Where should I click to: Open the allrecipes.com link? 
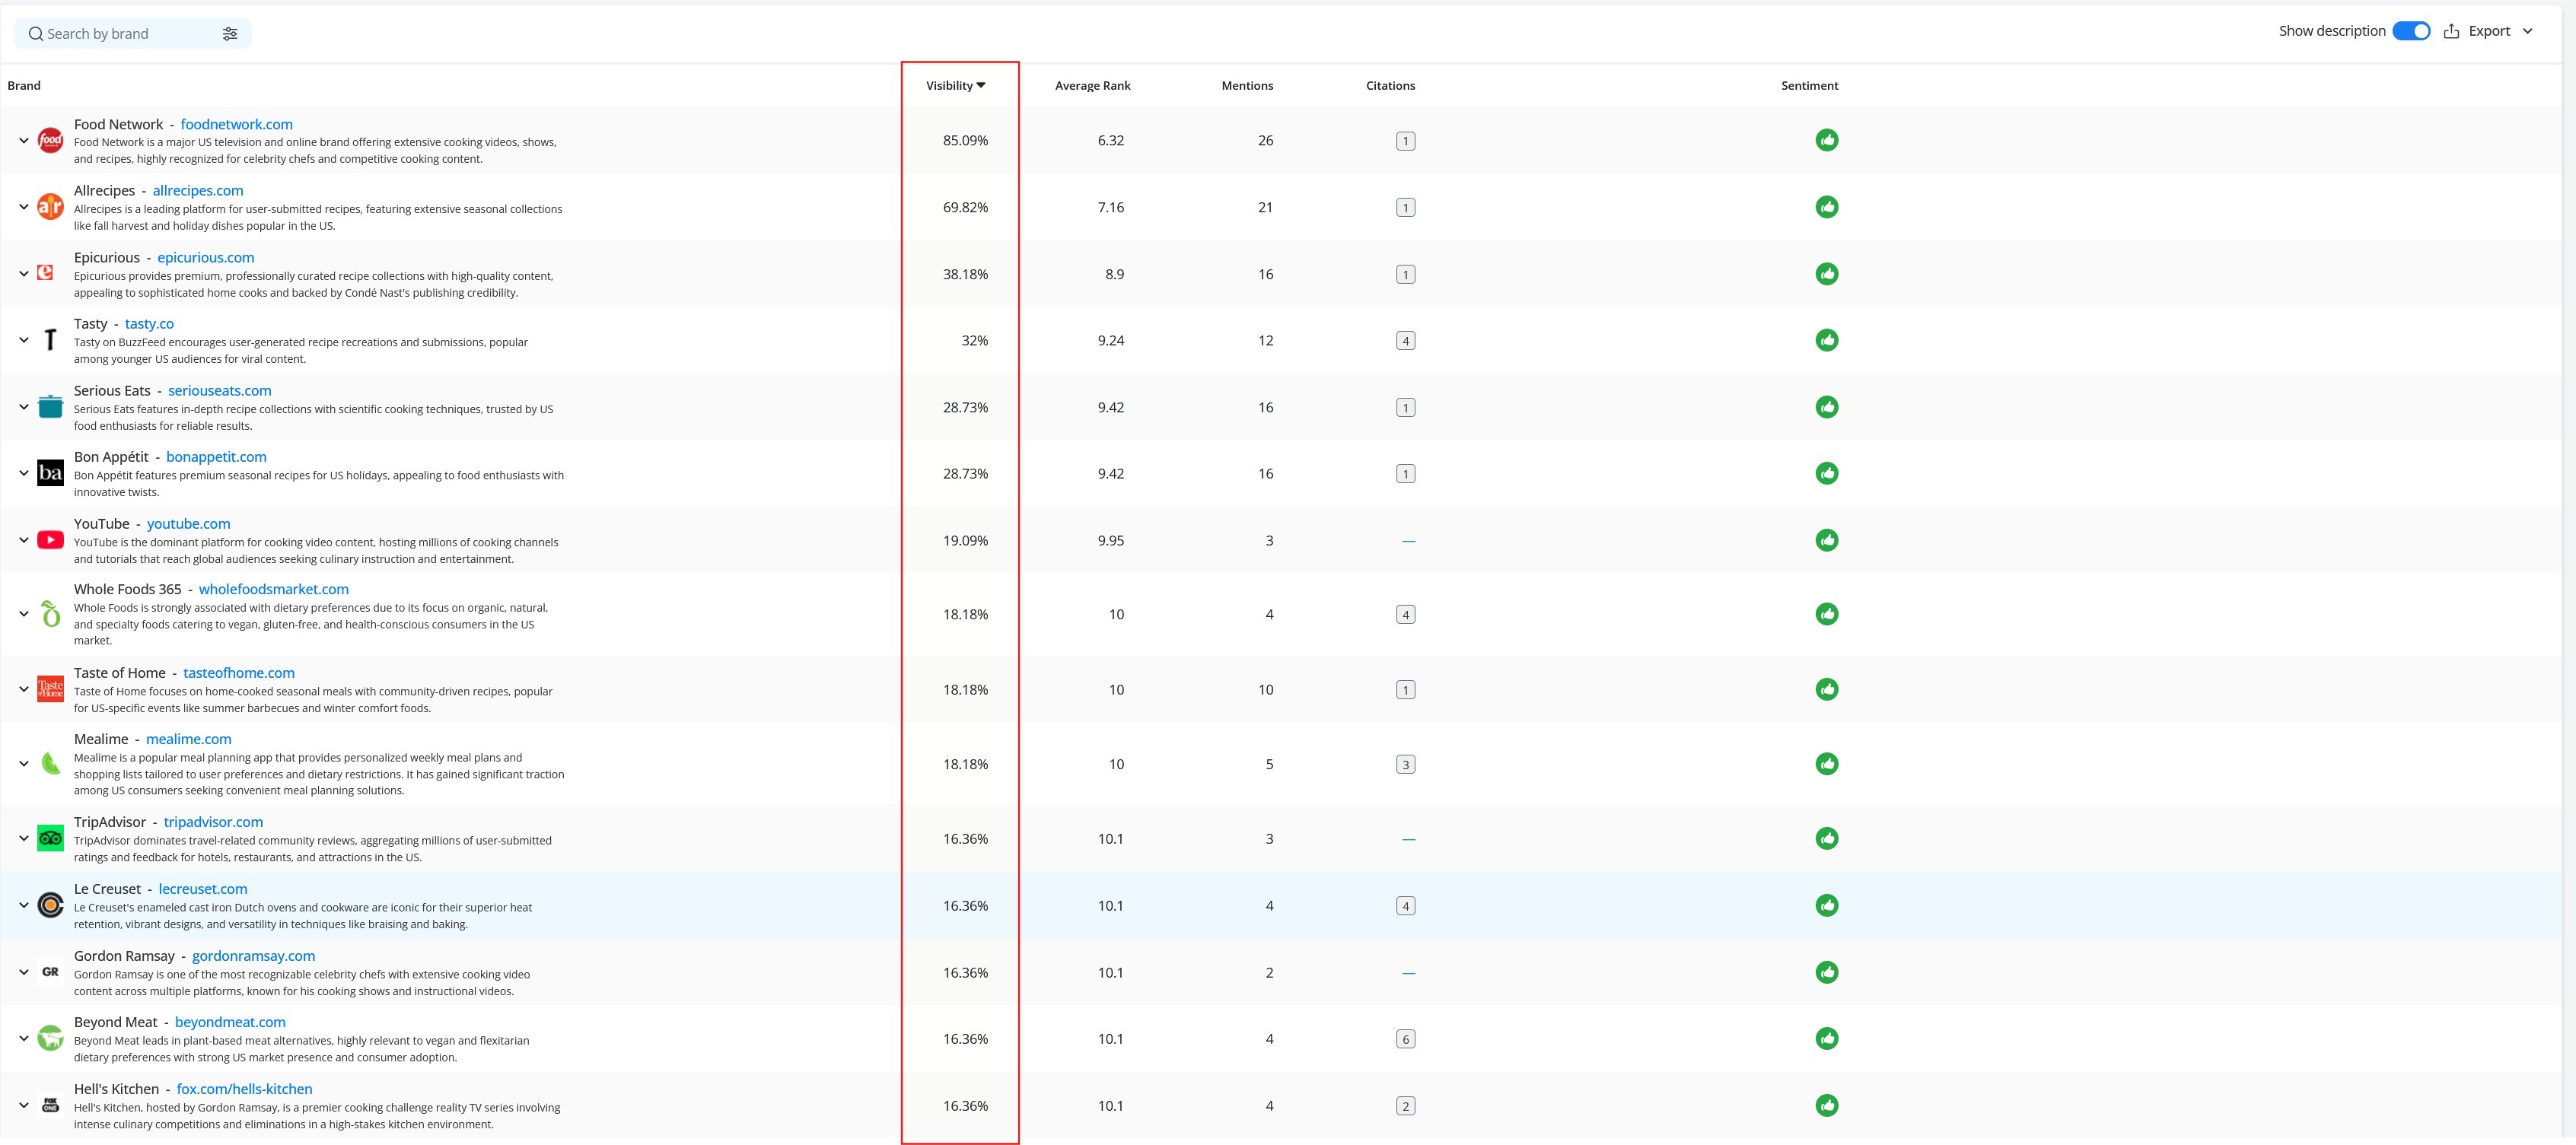tap(198, 190)
